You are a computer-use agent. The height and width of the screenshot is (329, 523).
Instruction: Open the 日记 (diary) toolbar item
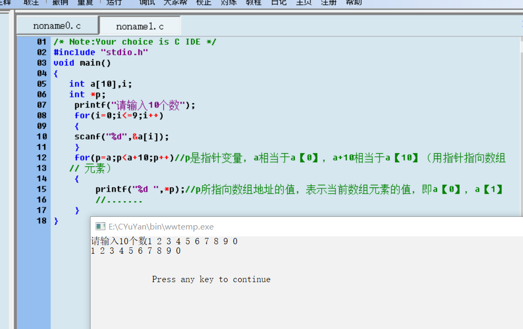click(x=279, y=2)
